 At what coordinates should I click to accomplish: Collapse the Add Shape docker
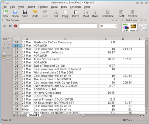pos(122,20)
